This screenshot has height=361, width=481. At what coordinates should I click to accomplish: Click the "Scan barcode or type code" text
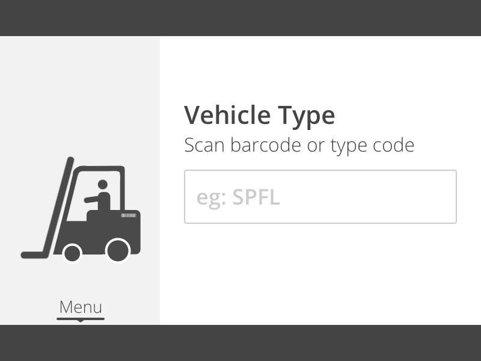[299, 145]
